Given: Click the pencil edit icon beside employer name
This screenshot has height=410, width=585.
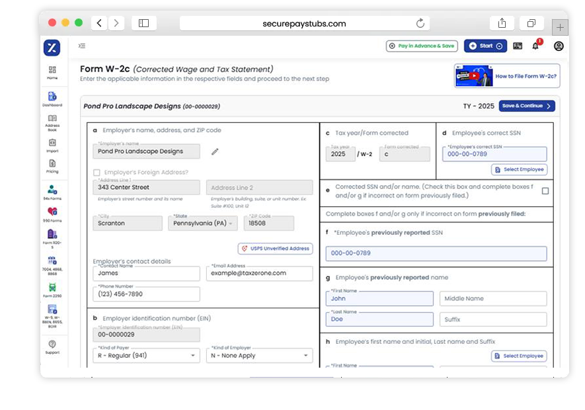Looking at the screenshot, I should click(215, 151).
